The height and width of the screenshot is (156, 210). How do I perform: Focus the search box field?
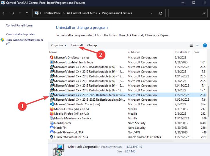[188, 13]
